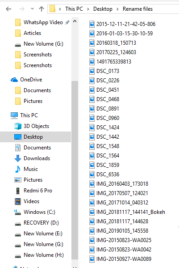Click the Videos filmstrip icon
The width and height of the screenshot is (179, 268).
coord(18,201)
